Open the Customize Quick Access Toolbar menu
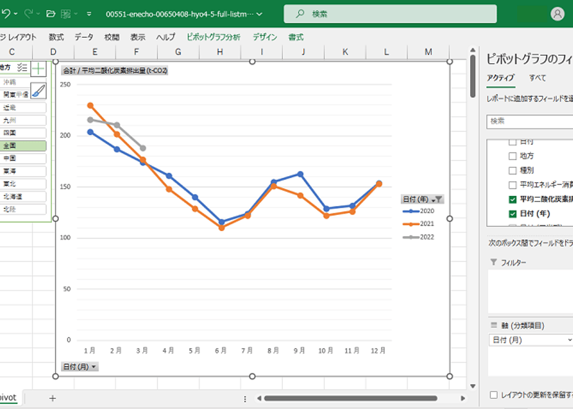The width and height of the screenshot is (573, 409). (x=89, y=14)
